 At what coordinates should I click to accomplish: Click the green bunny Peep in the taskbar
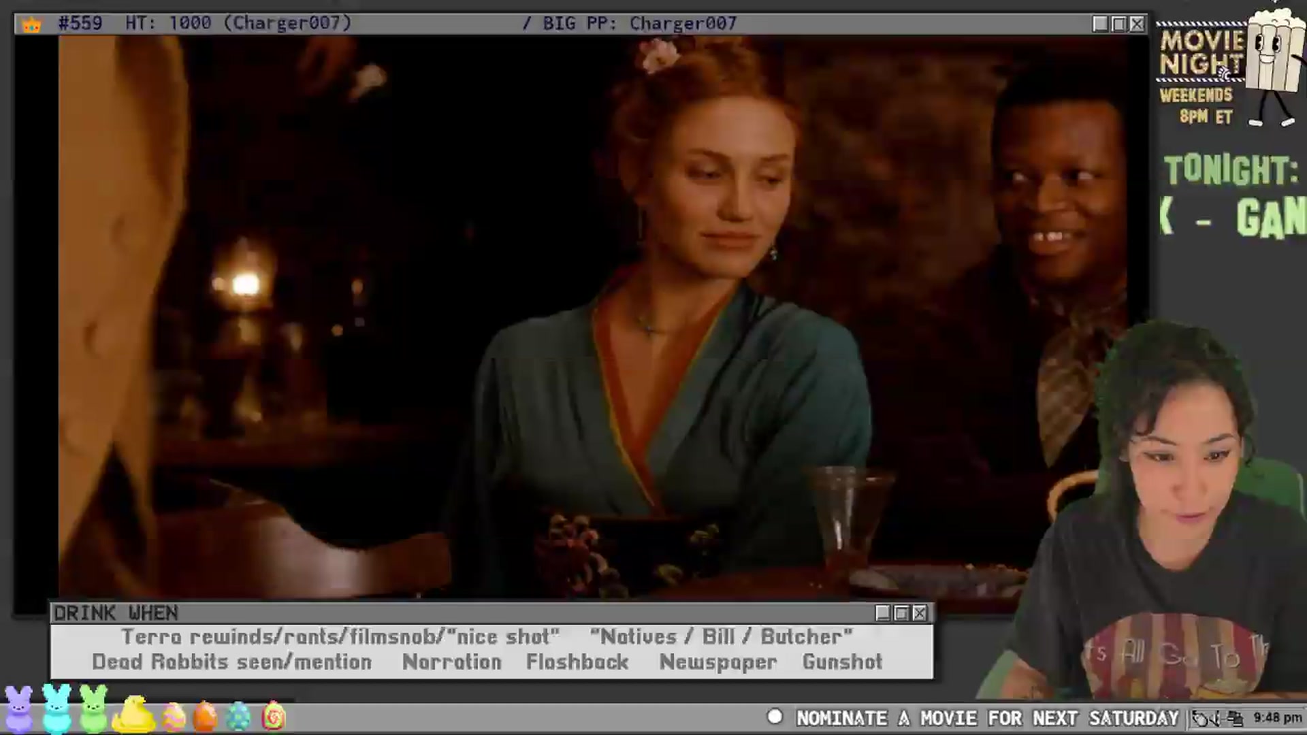[93, 708]
